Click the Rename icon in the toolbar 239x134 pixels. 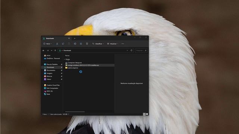point(75,44)
